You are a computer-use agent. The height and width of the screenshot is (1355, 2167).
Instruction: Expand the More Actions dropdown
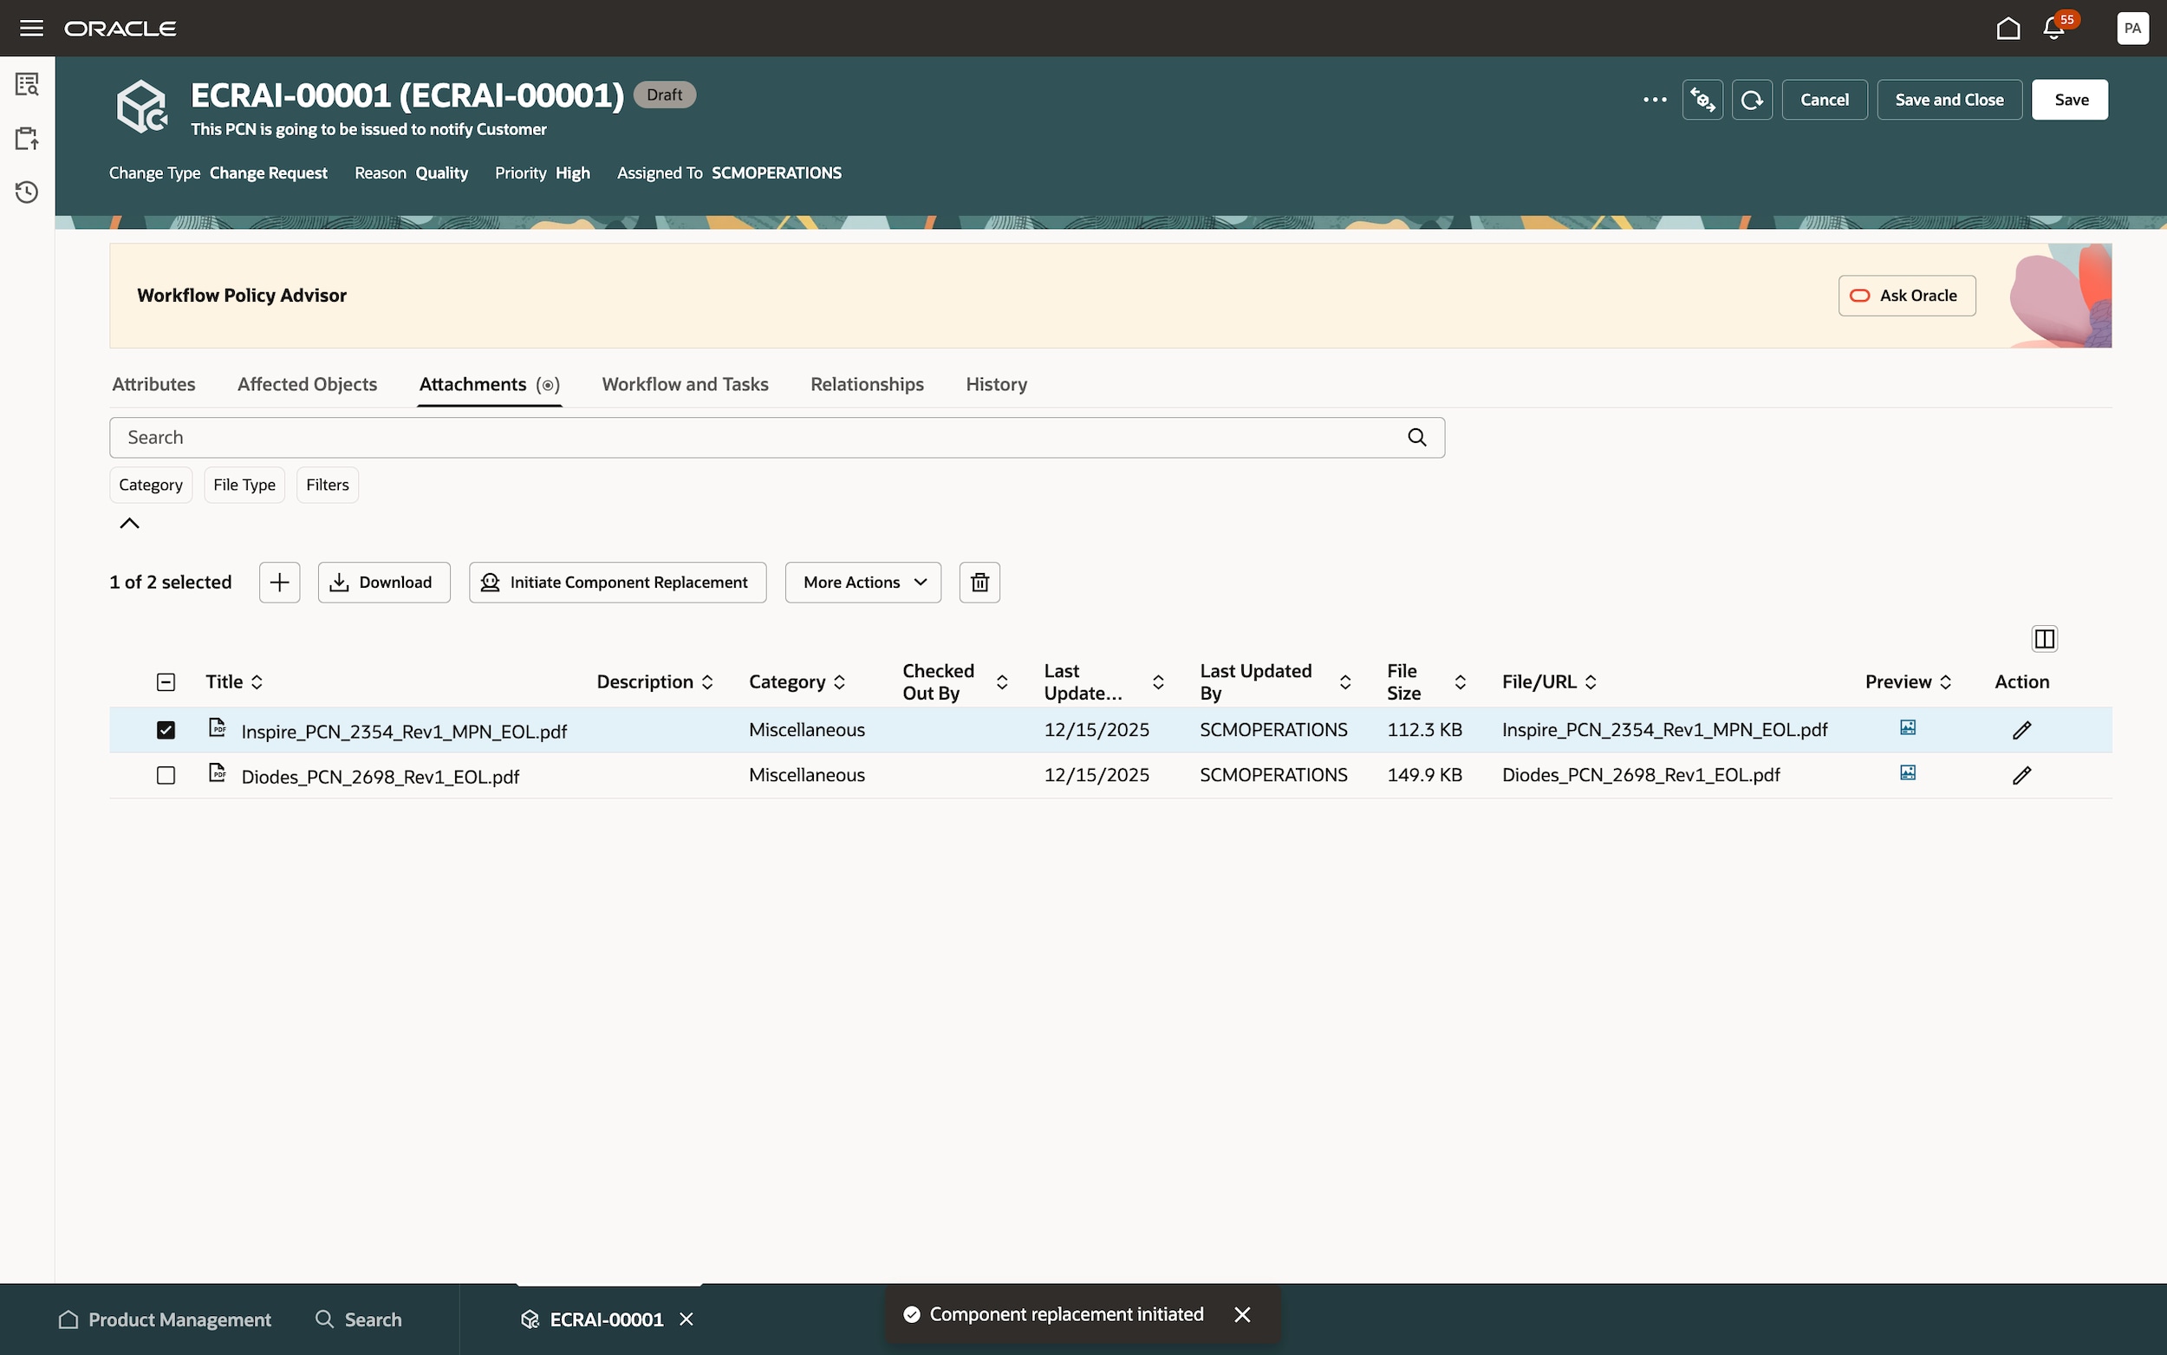(x=862, y=583)
